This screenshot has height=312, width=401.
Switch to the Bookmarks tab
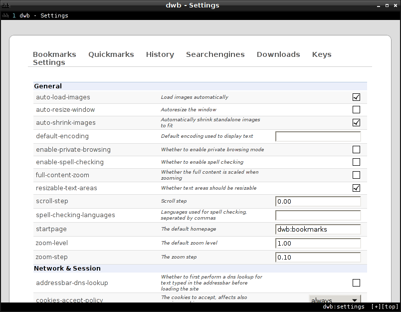tap(54, 54)
